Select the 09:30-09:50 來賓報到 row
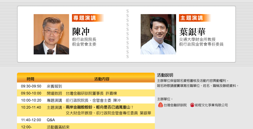Viewport: 253px width, 129px height. pos(86,86)
